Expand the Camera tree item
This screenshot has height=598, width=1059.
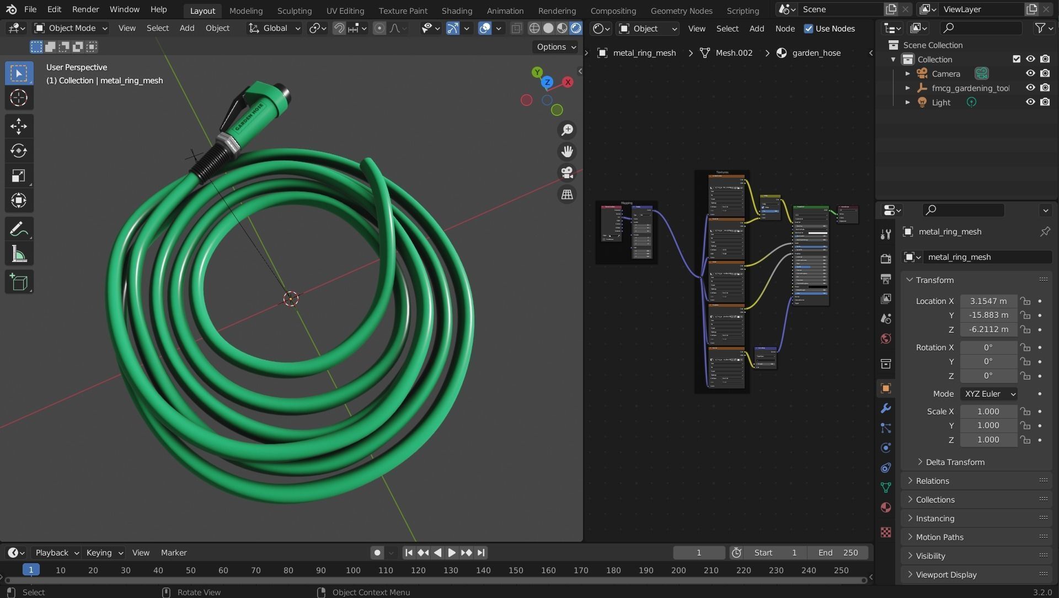907,73
